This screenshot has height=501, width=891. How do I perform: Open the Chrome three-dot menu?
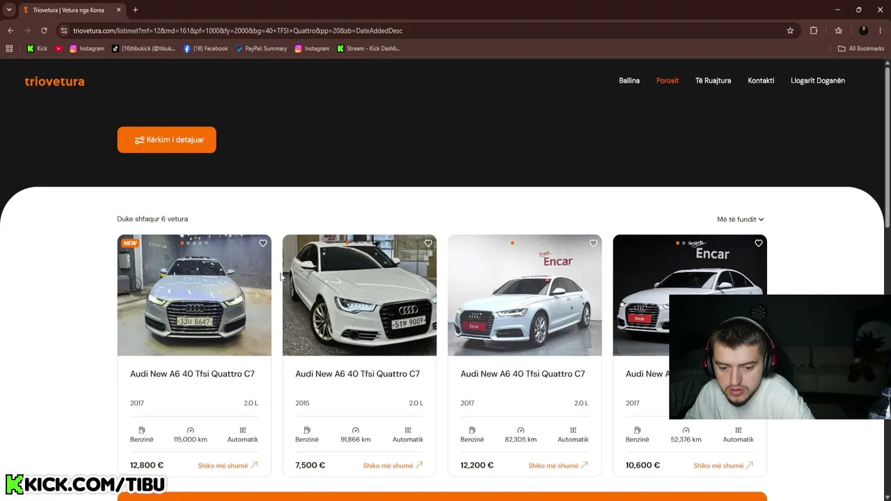[x=881, y=31]
